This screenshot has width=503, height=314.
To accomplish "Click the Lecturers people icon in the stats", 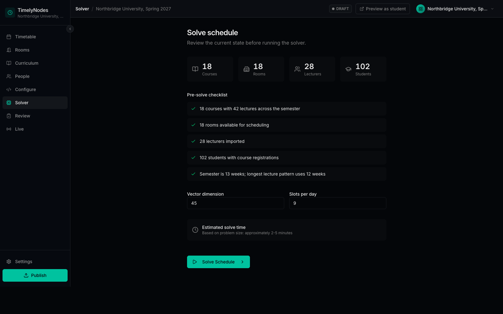I will pos(297,69).
